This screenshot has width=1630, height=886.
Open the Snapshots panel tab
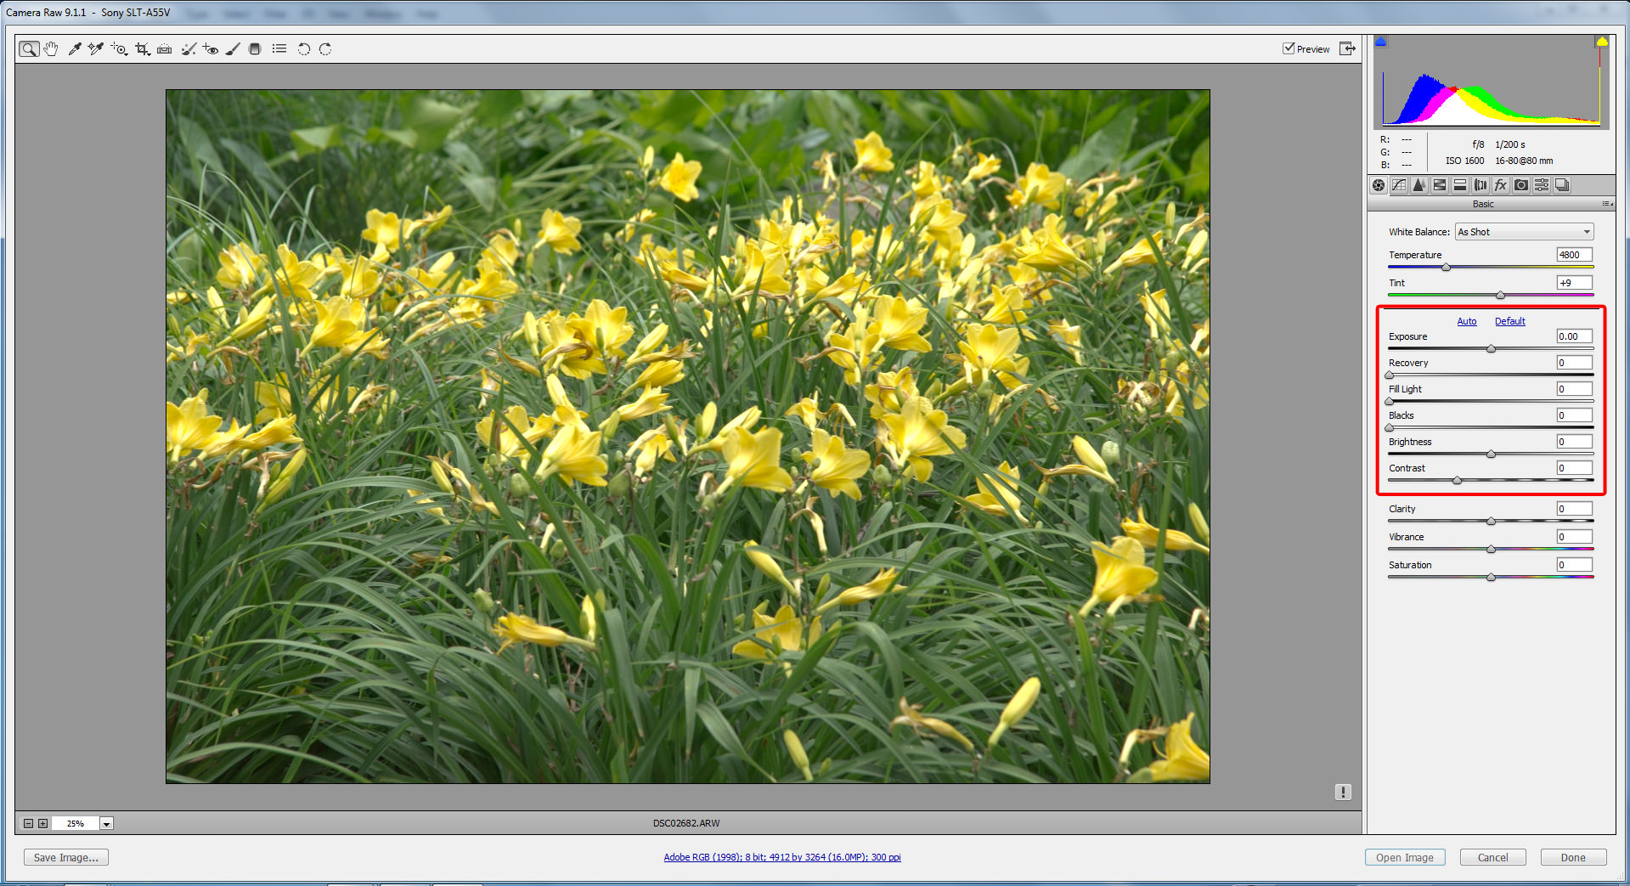[x=1562, y=185]
